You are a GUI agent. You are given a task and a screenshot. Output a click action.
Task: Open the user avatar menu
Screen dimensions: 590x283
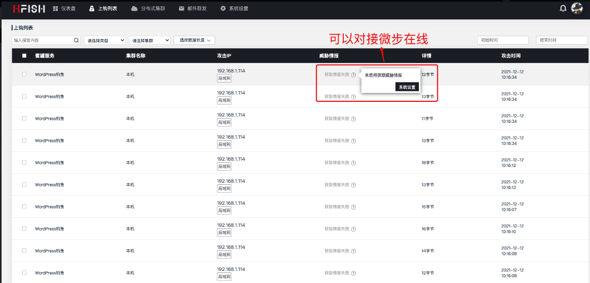click(577, 8)
